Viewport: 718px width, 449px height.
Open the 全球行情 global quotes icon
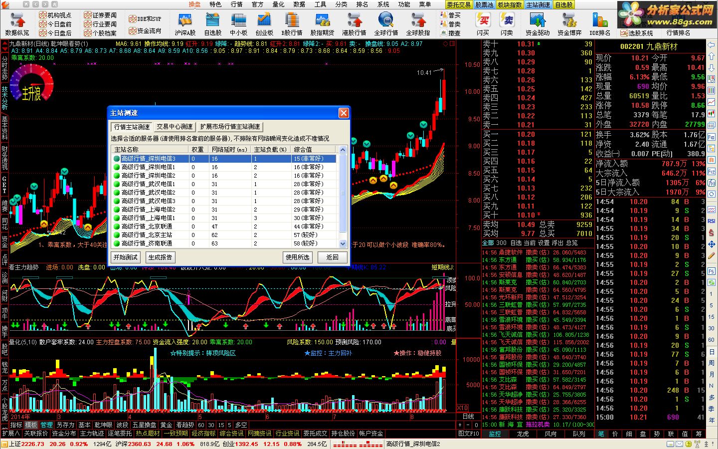(x=386, y=24)
